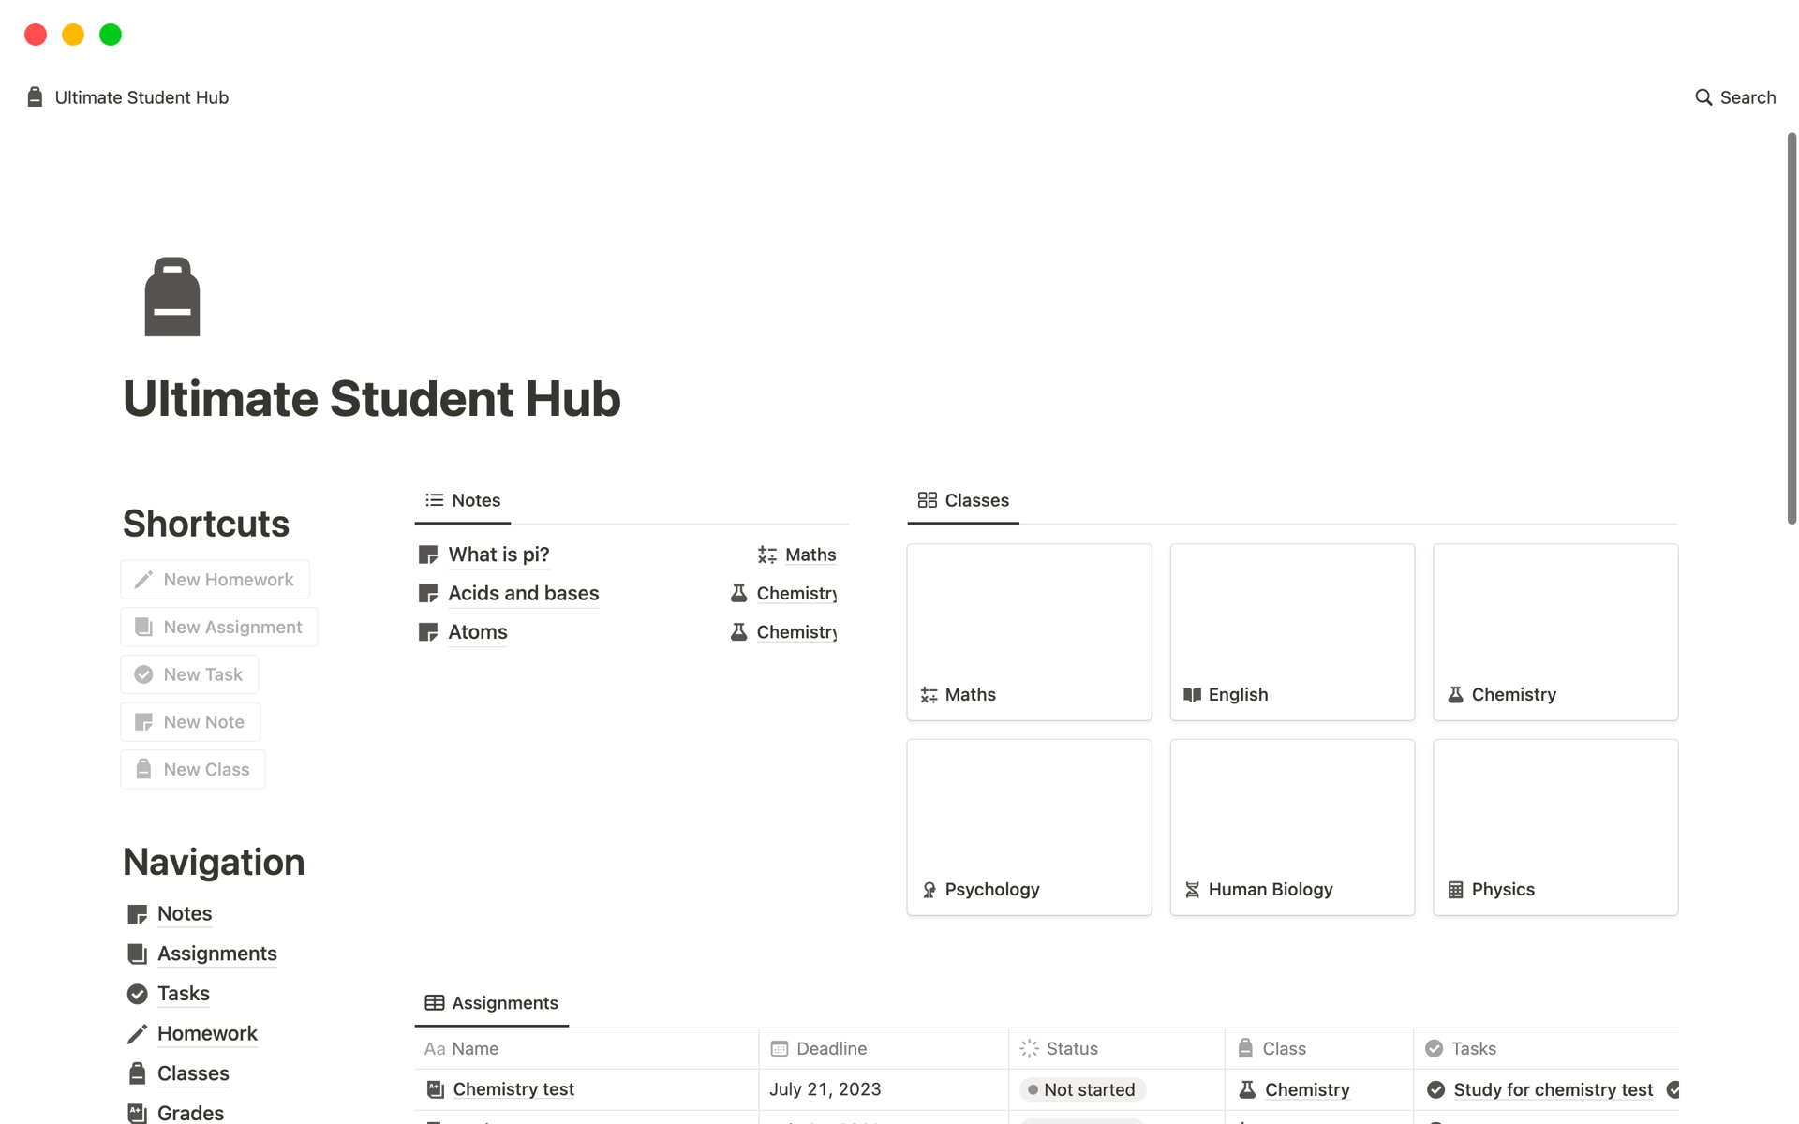Click the gallery icon next to the Classes heading
The width and height of the screenshot is (1799, 1124).
pyautogui.click(x=929, y=499)
